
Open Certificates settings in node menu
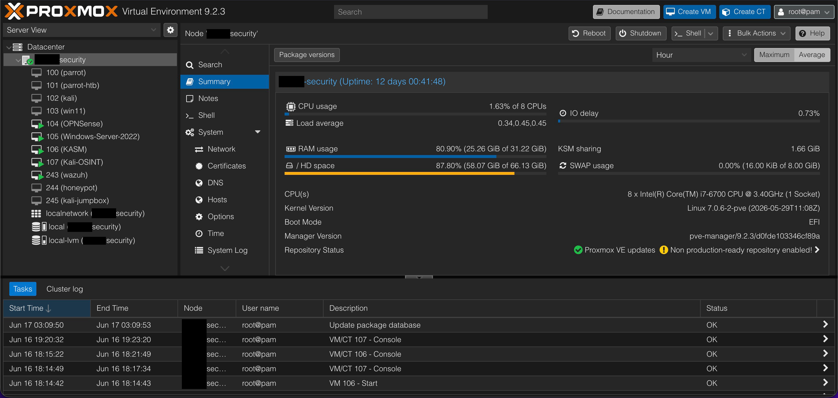point(225,166)
